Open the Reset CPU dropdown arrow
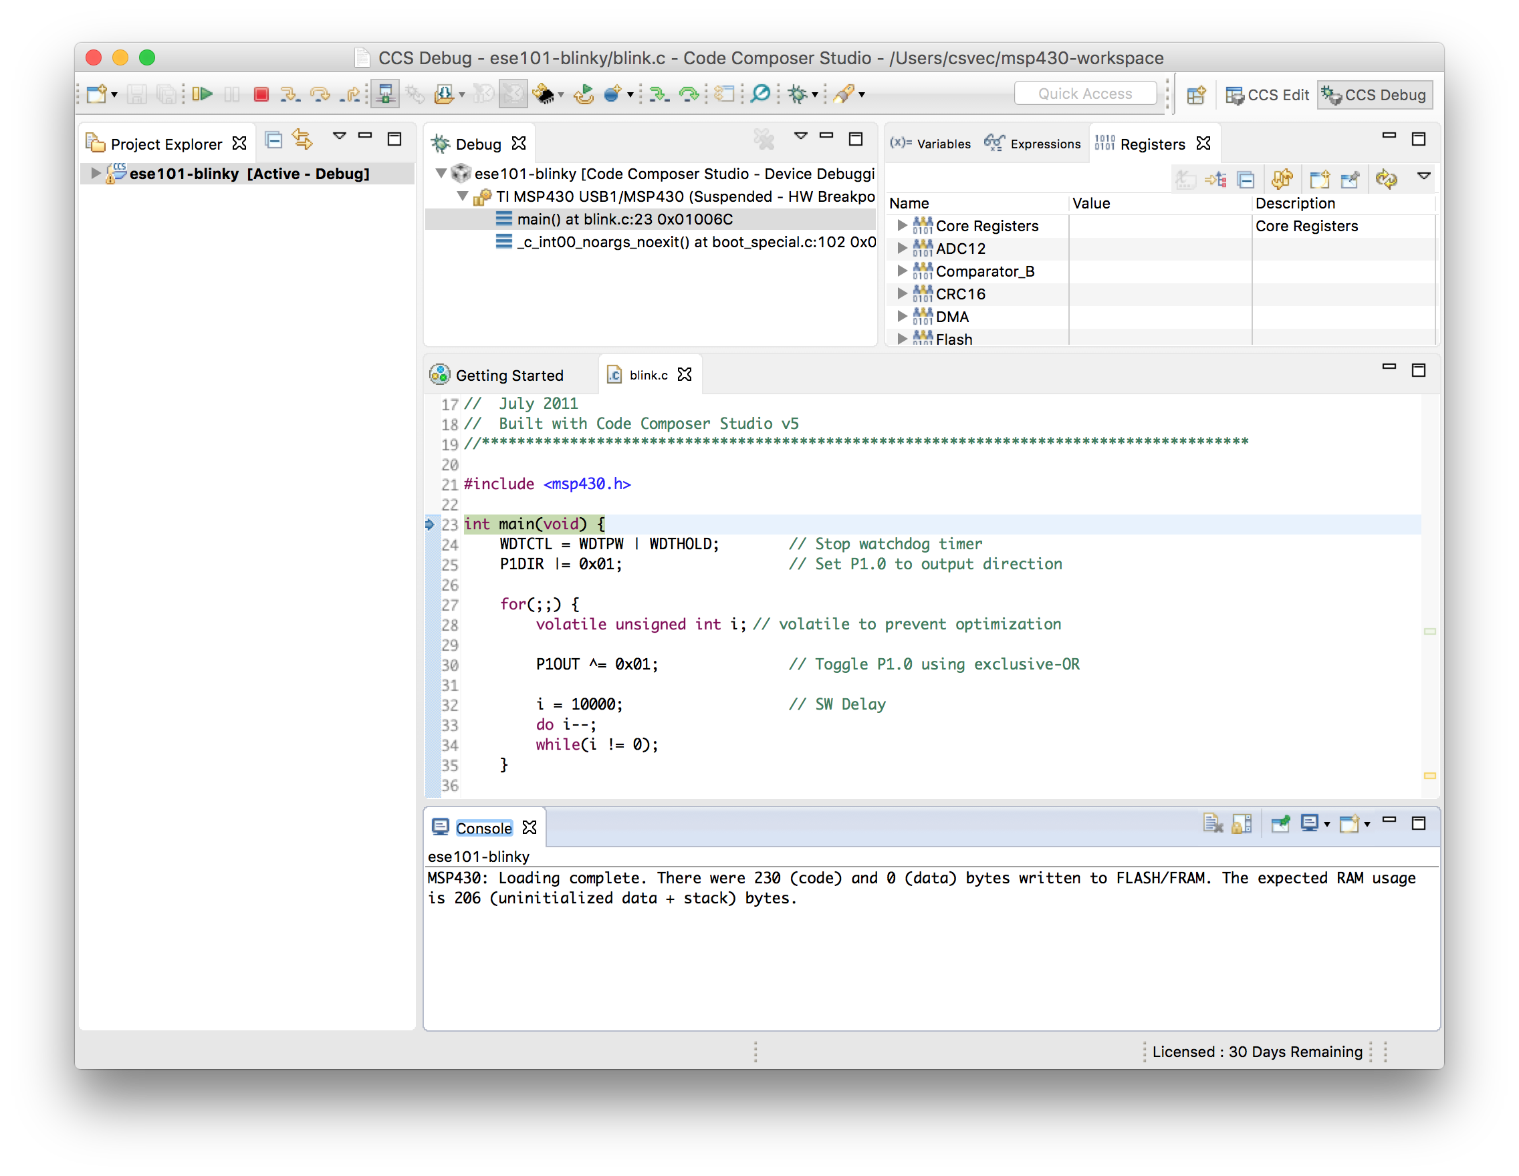Viewport: 1519px width, 1176px height. [x=630, y=94]
